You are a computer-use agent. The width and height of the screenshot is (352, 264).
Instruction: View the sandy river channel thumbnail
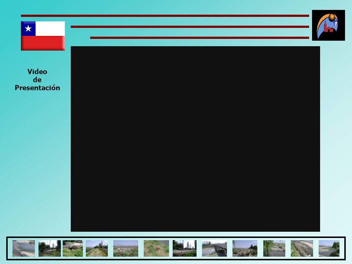[x=302, y=248]
